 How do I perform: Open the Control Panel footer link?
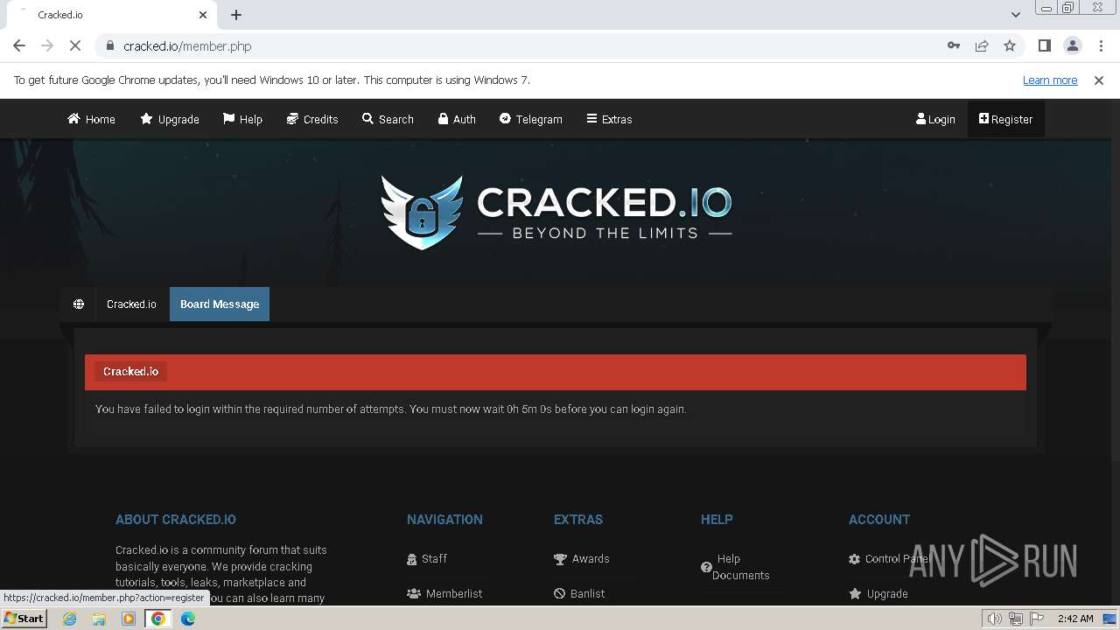tap(889, 559)
